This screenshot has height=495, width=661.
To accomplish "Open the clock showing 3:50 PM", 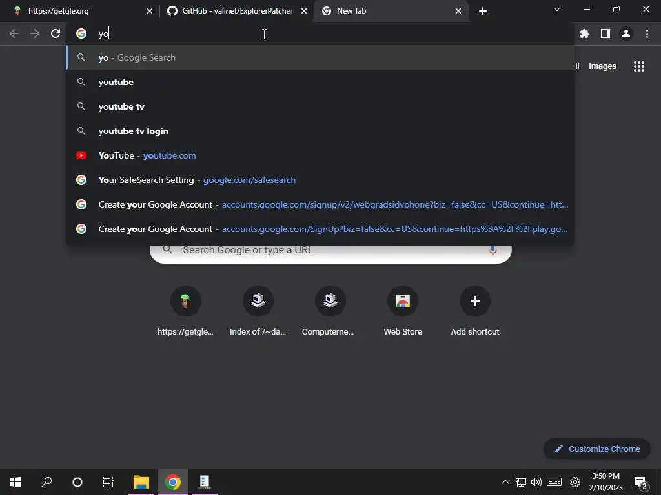I will click(x=605, y=482).
